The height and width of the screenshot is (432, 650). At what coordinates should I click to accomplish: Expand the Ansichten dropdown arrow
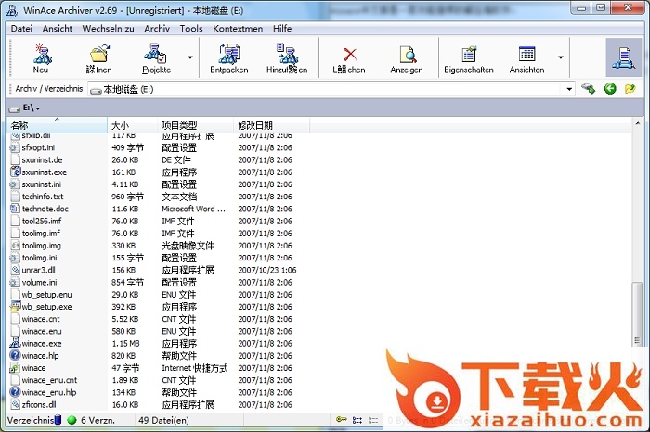pyautogui.click(x=560, y=57)
